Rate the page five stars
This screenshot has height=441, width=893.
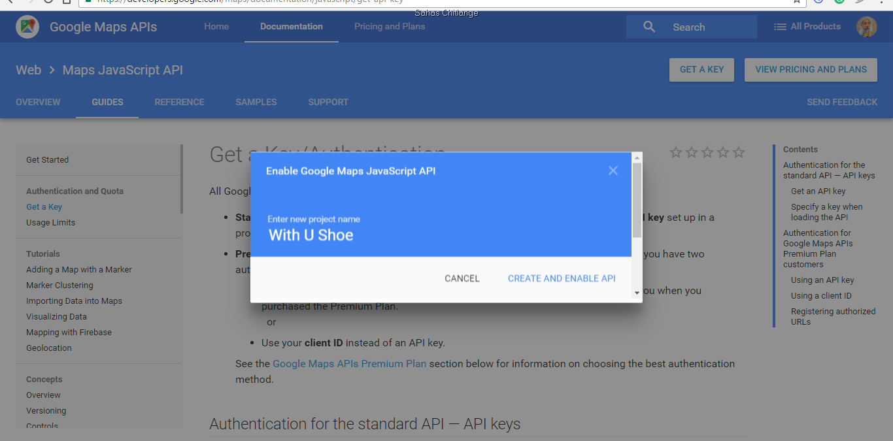coord(739,152)
